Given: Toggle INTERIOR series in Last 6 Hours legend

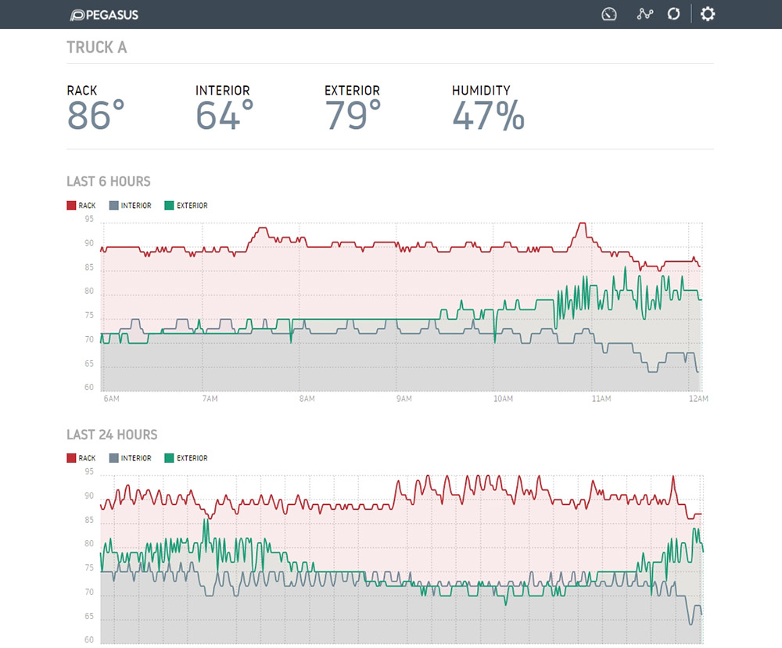Looking at the screenshot, I should pyautogui.click(x=130, y=206).
